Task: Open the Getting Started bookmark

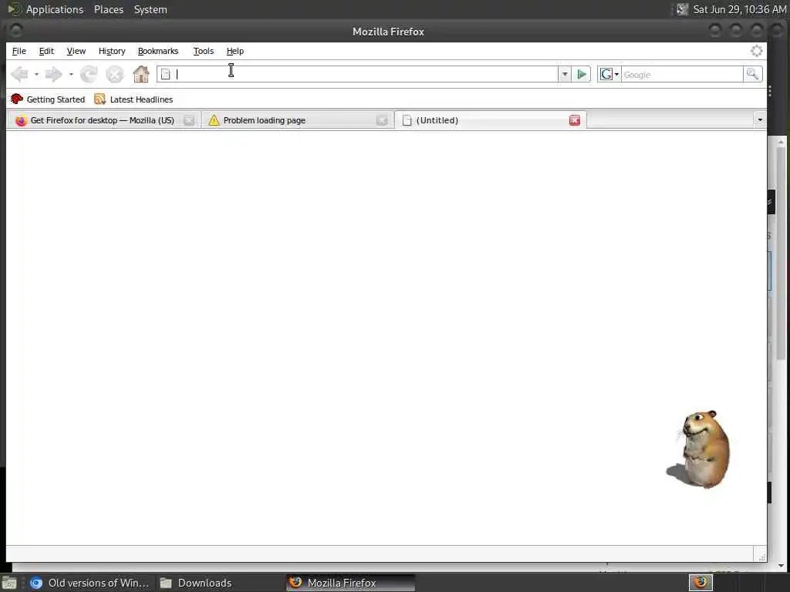Action: (x=48, y=99)
